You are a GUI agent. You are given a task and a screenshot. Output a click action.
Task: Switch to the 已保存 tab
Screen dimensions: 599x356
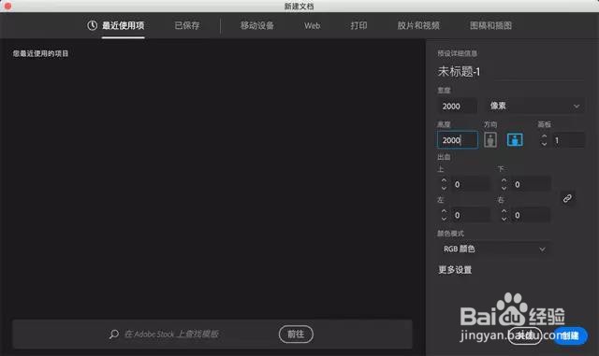[187, 25]
